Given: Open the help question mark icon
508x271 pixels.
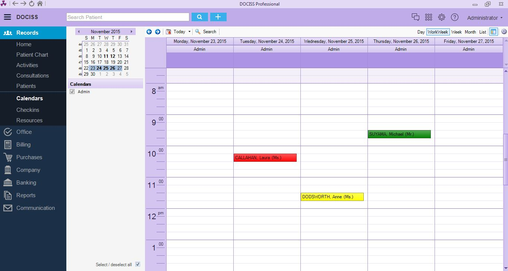Looking at the screenshot, I should [455, 17].
